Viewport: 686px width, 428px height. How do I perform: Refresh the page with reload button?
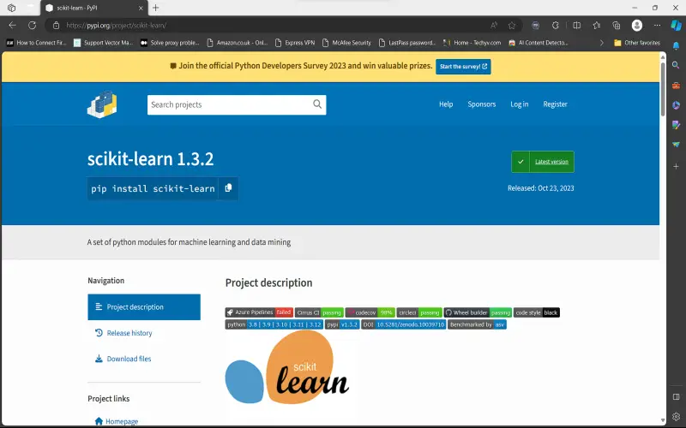click(x=33, y=25)
